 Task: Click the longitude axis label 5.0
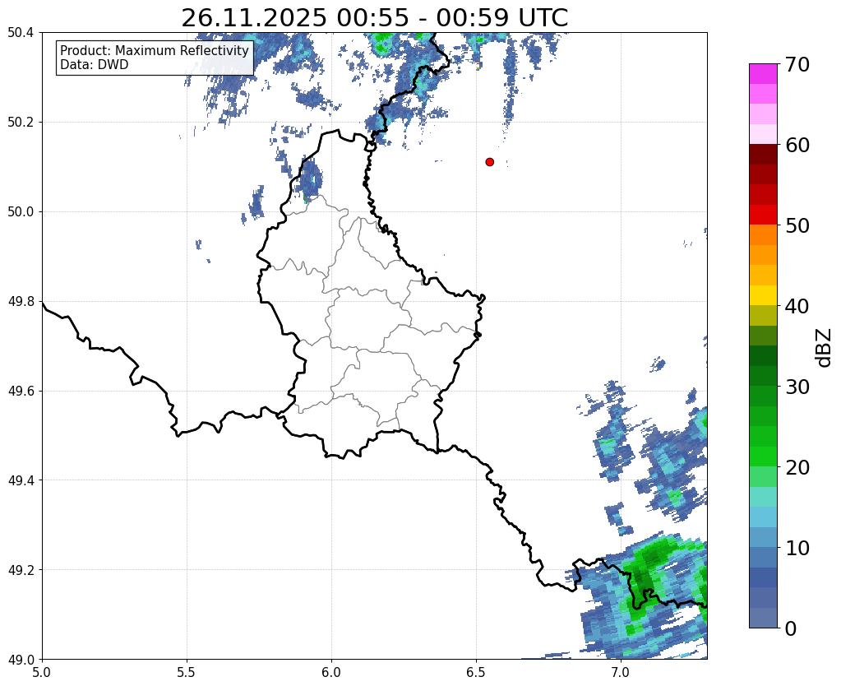pyautogui.click(x=42, y=671)
